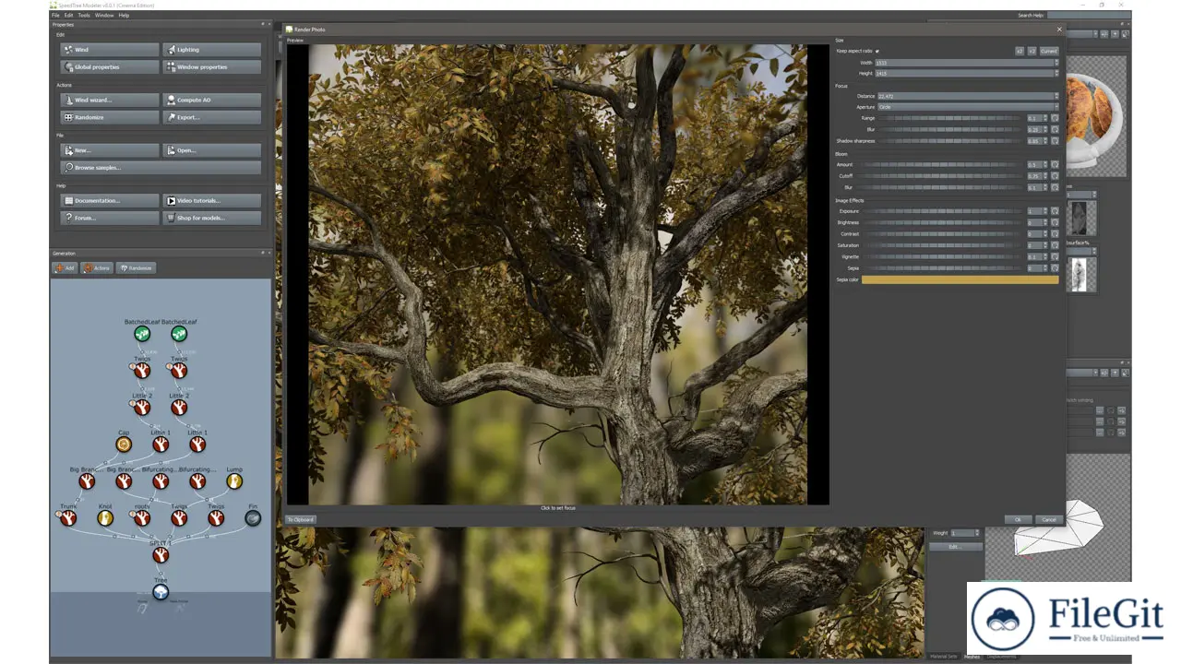Click the Compute AO button

click(x=212, y=100)
